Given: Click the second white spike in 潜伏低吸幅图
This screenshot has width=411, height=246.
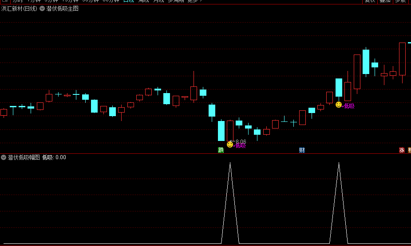Looking at the screenshot, I should (x=339, y=203).
